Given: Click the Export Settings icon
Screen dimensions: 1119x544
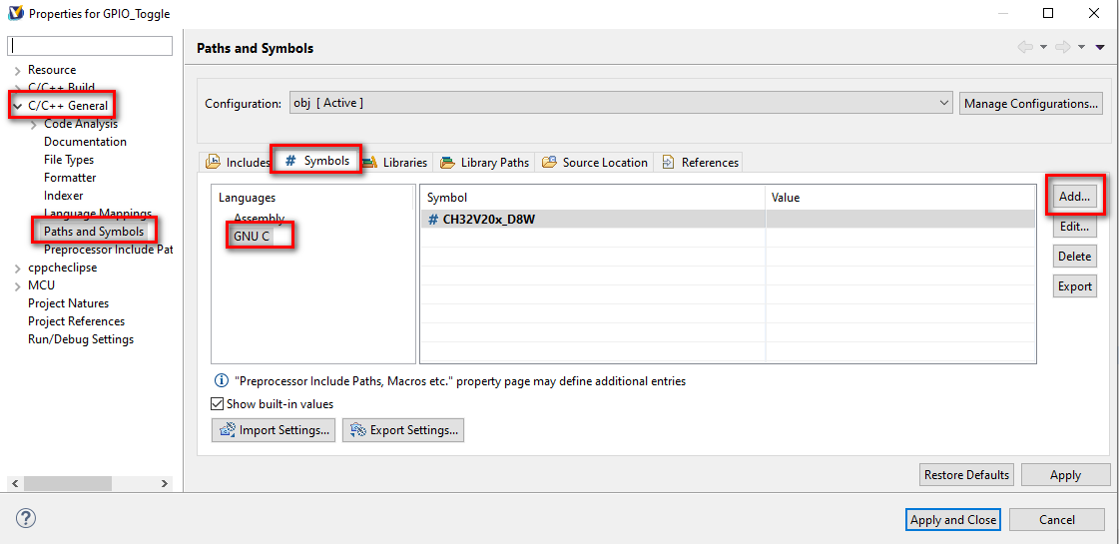Looking at the screenshot, I should tap(357, 430).
